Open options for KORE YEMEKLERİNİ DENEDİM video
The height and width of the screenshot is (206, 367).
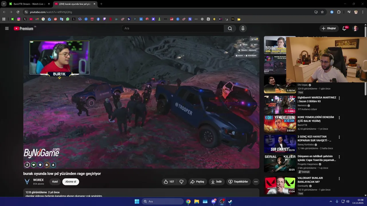click(339, 118)
